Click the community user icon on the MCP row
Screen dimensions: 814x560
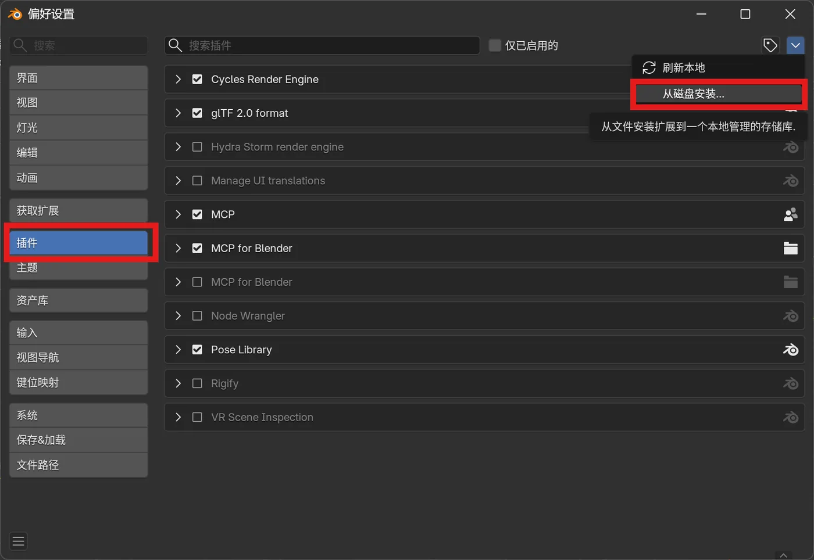(791, 214)
